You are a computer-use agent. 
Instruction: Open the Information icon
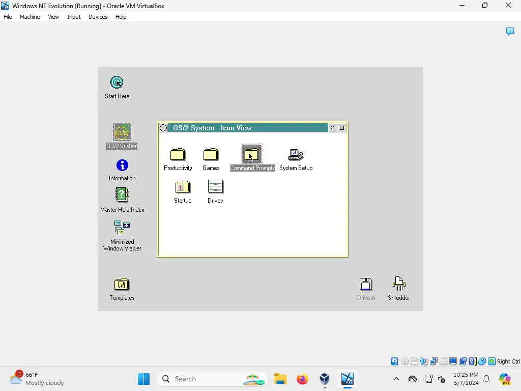[122, 165]
